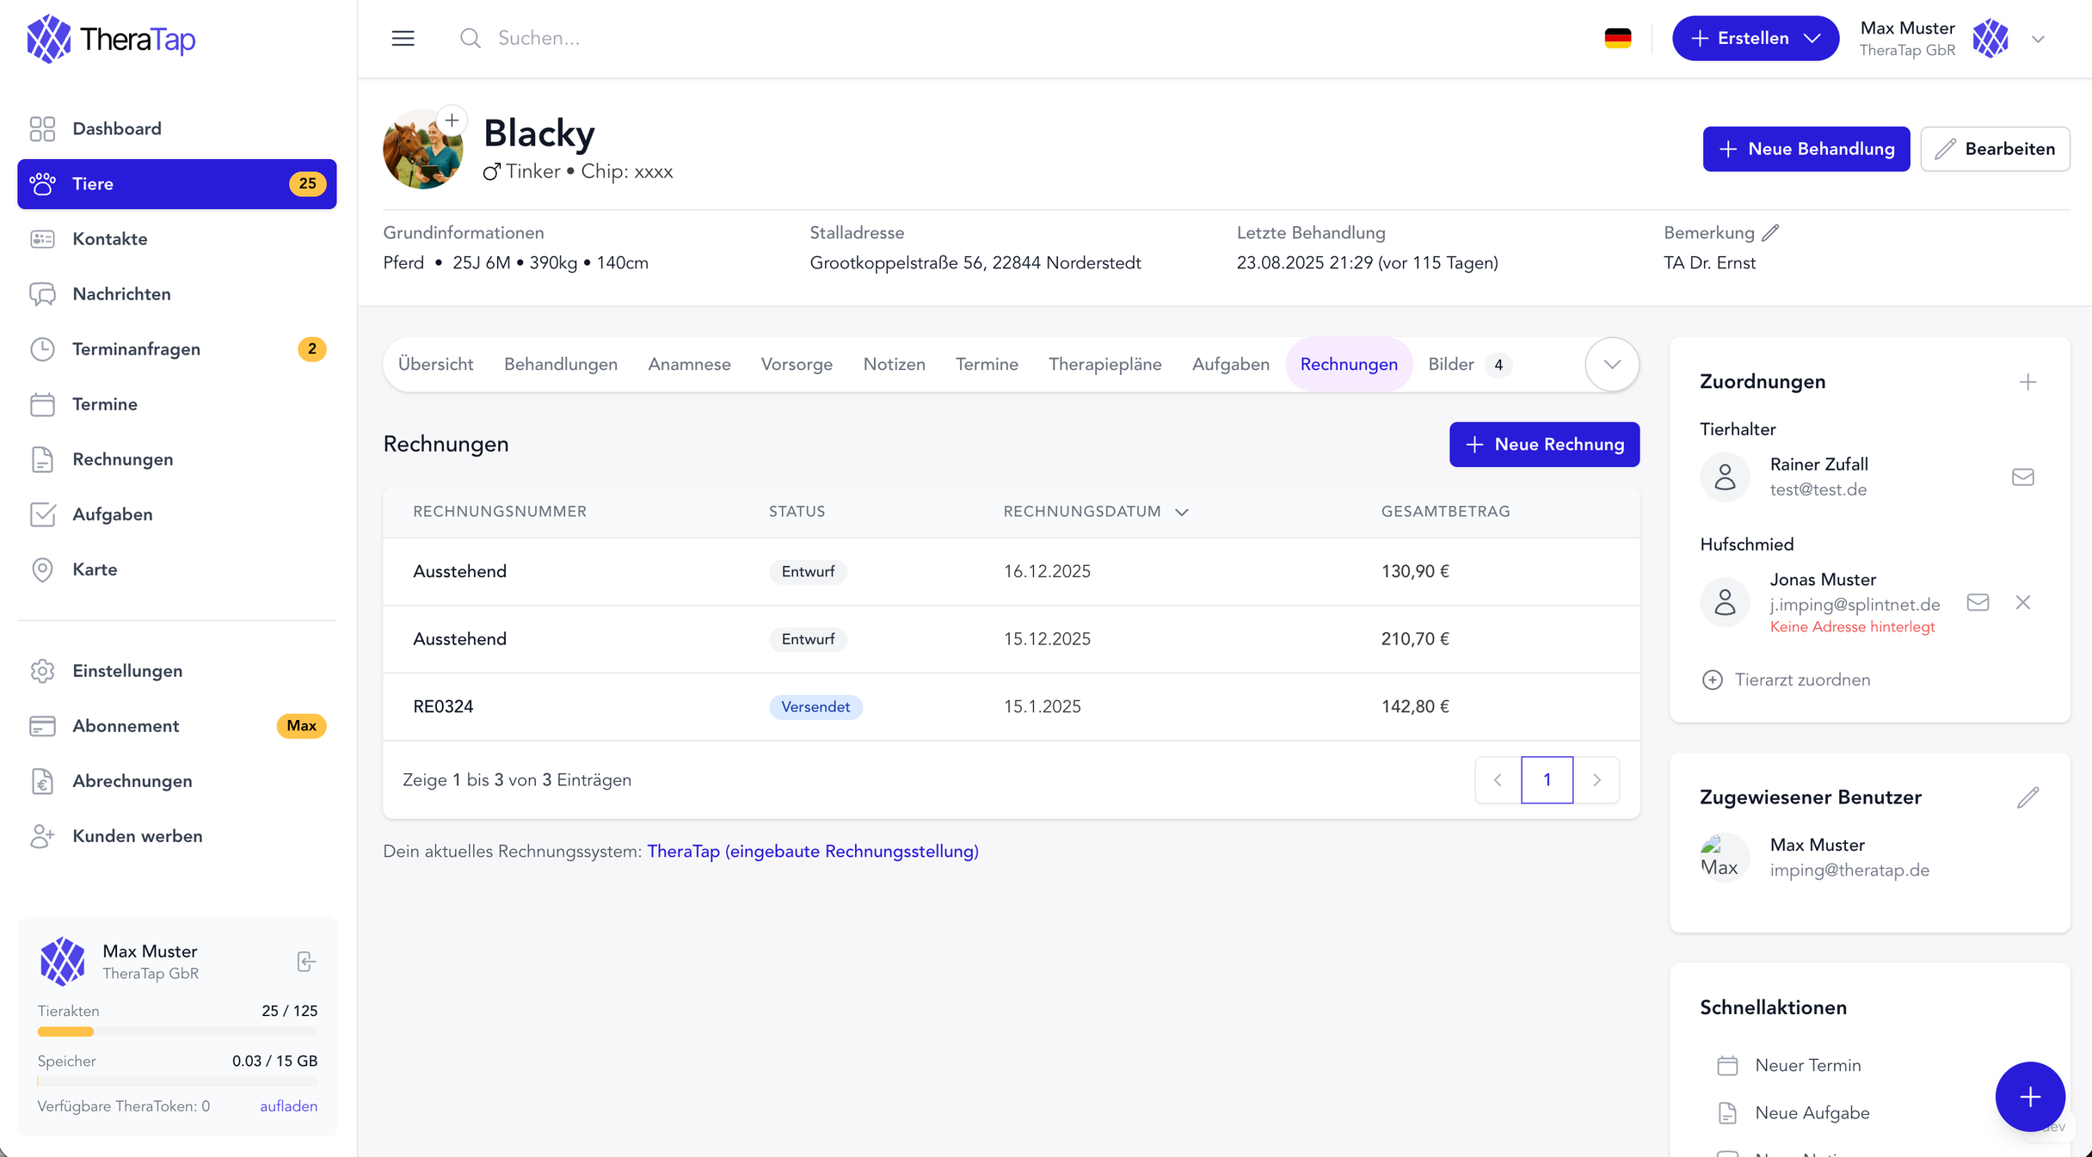Viewport: 2092px width, 1157px height.
Task: Edit the Bemerkung with the pencil icon
Action: pos(1771,231)
